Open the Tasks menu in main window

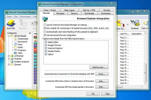point(9,17)
